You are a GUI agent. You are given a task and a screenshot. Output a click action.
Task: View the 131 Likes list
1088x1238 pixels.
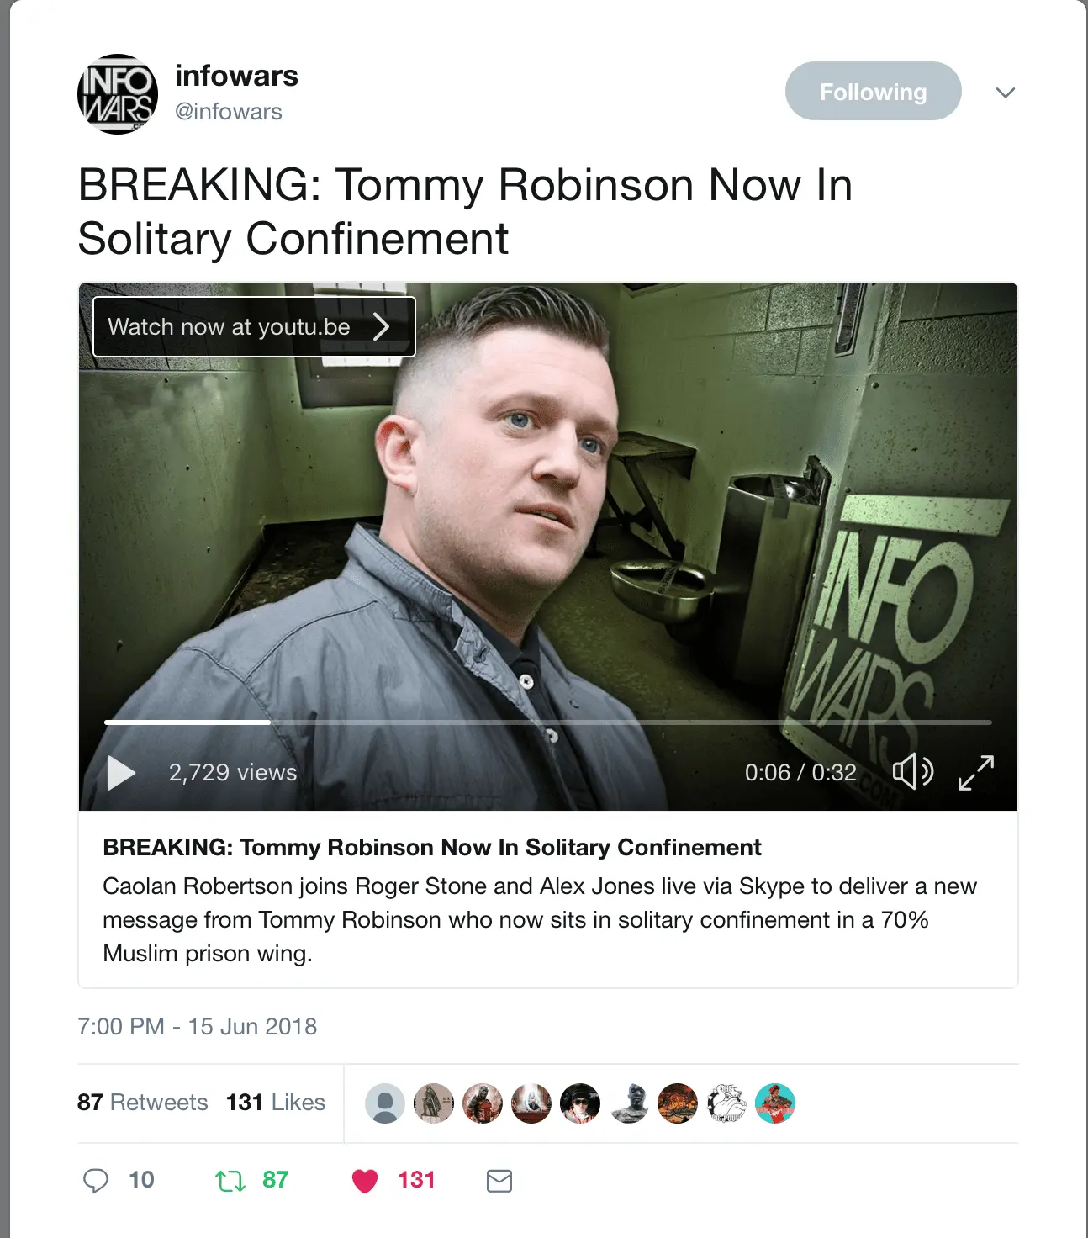tap(275, 1102)
